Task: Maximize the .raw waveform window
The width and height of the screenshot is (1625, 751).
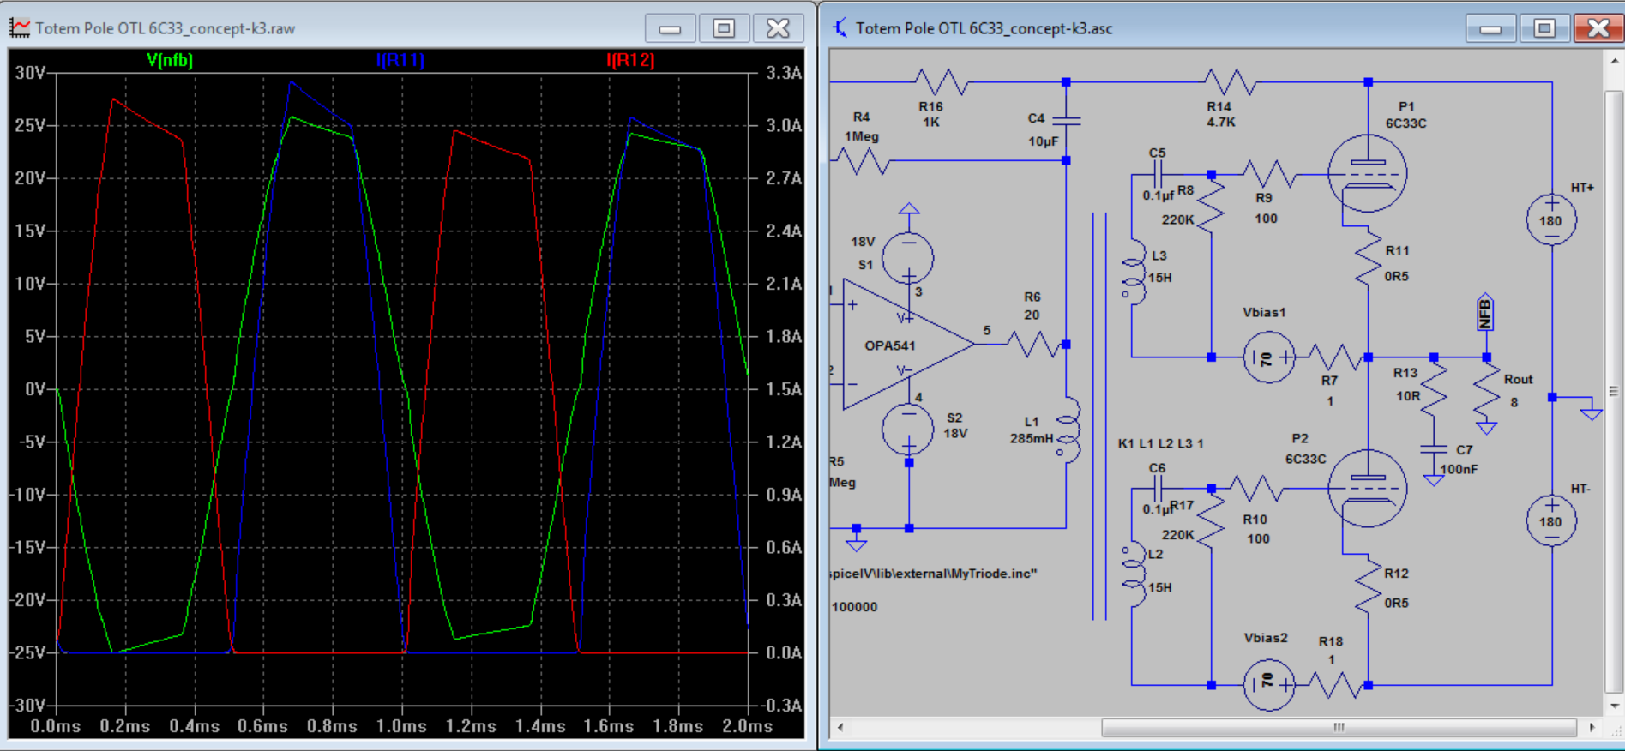Action: (724, 28)
